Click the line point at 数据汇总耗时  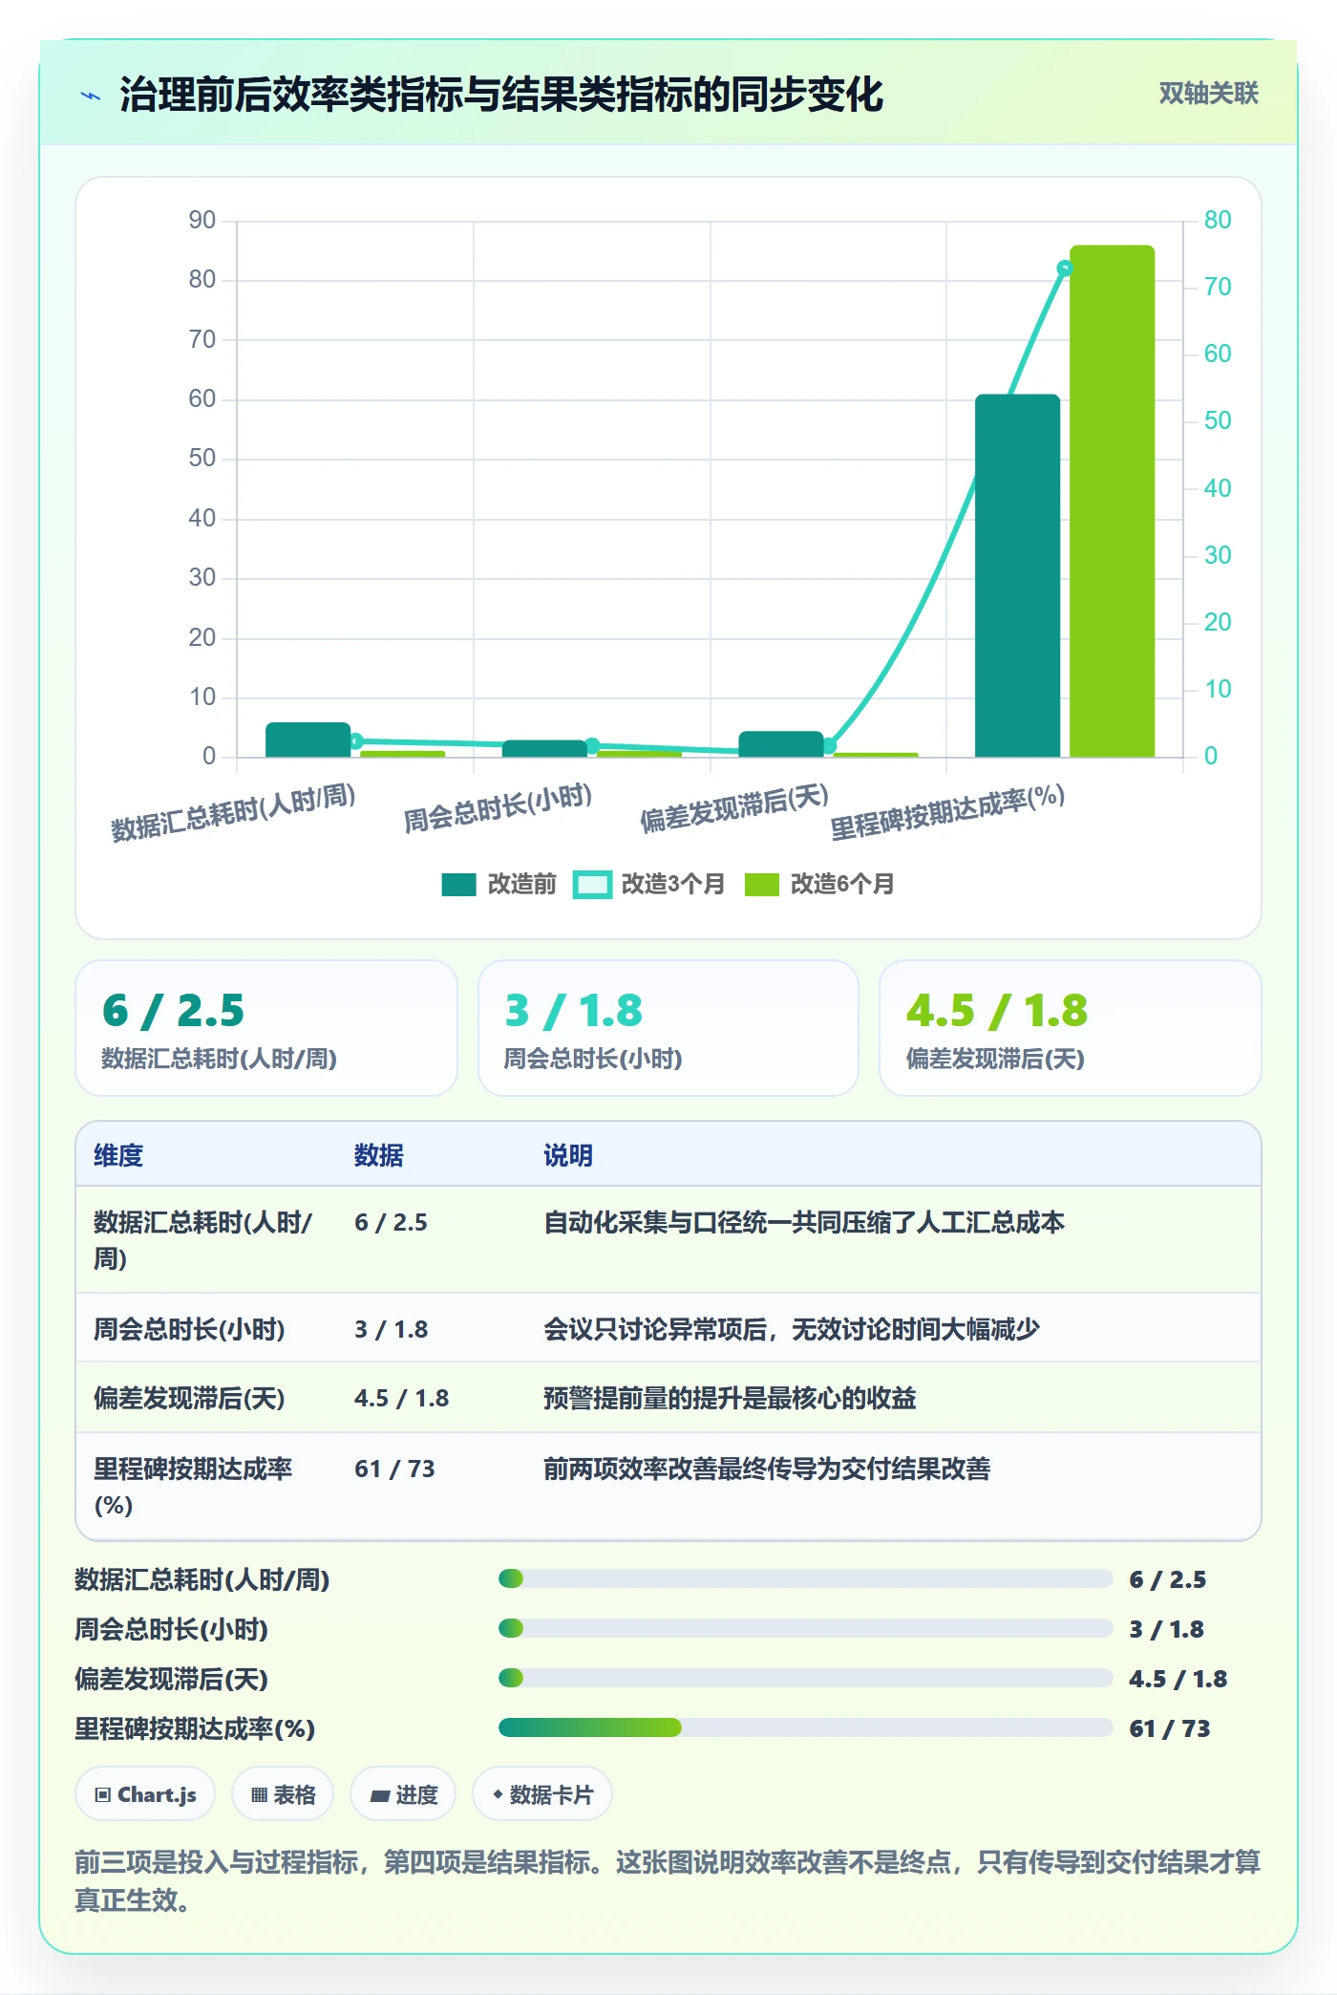point(355,740)
